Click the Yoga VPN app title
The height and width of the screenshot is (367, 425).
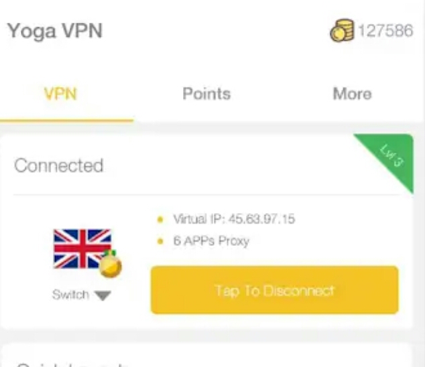pos(55,31)
